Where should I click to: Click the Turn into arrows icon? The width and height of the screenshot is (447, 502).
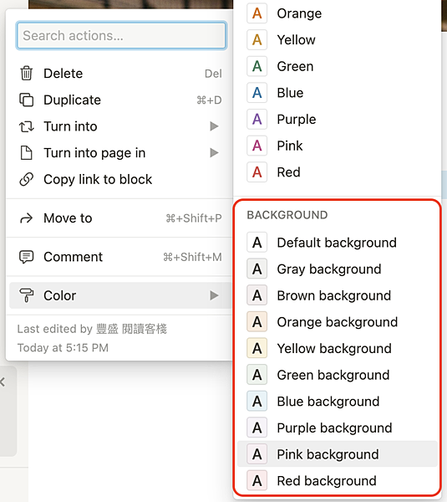[26, 126]
